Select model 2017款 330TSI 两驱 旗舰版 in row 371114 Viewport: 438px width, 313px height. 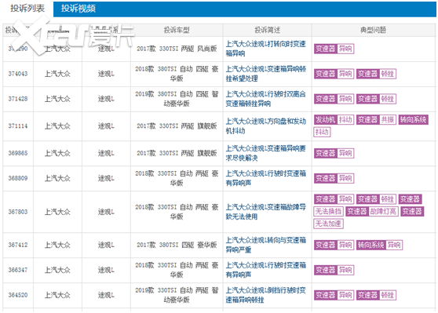[x=177, y=126]
